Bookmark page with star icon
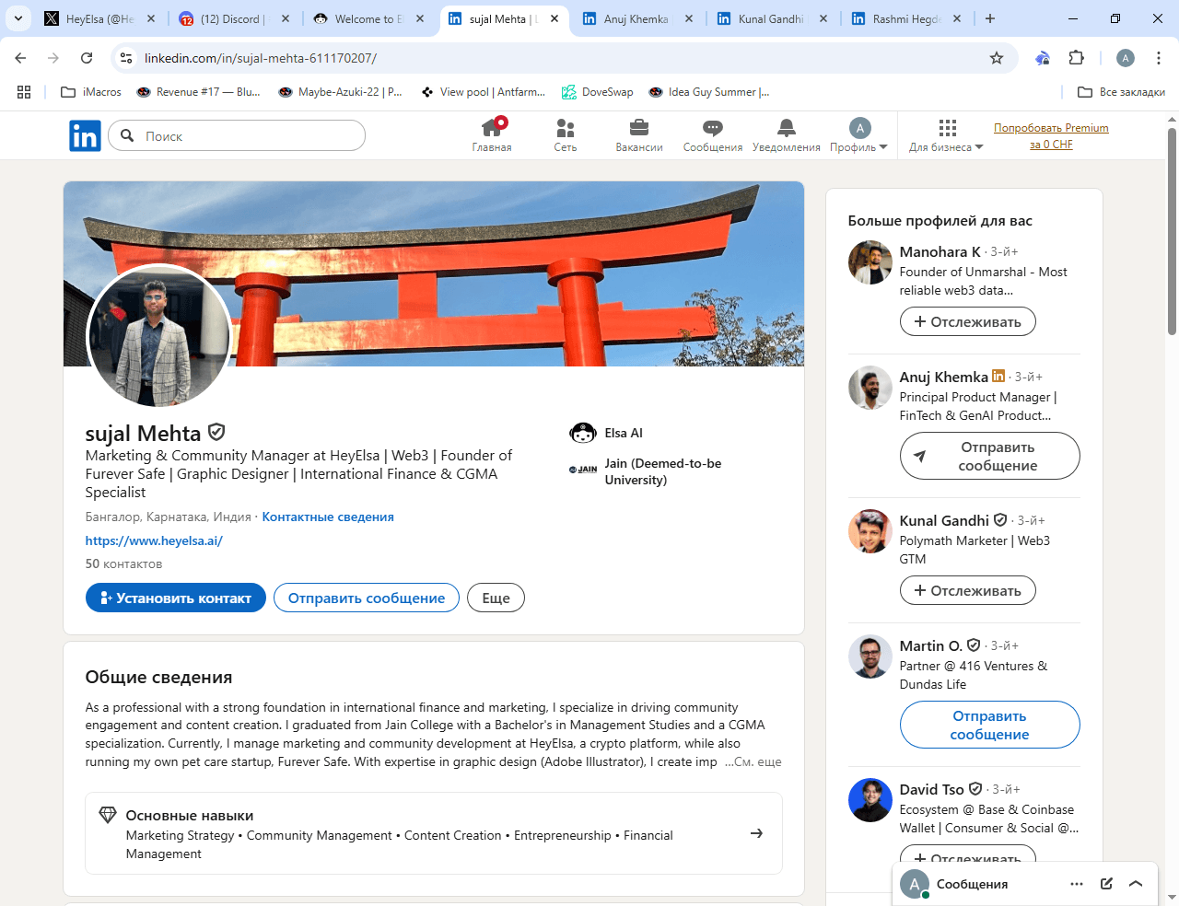1179x906 pixels. pyautogui.click(x=997, y=58)
